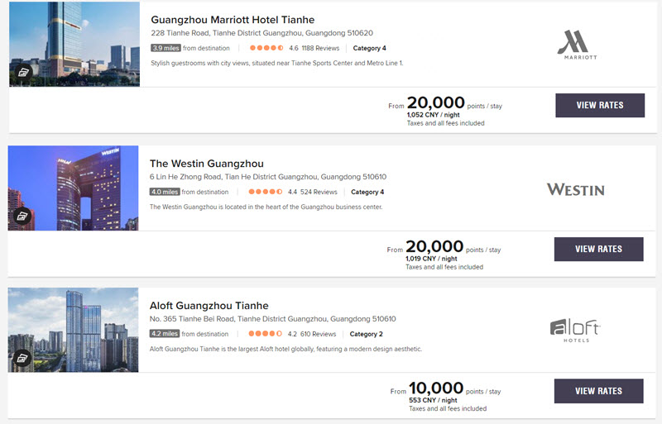Click star rating for Guangzhou Marriott Hotel Tianhe

[x=266, y=48]
